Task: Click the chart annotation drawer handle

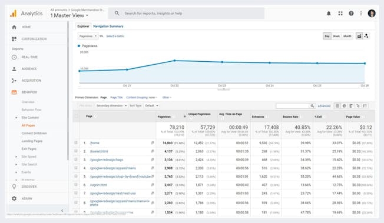Action: point(224,89)
